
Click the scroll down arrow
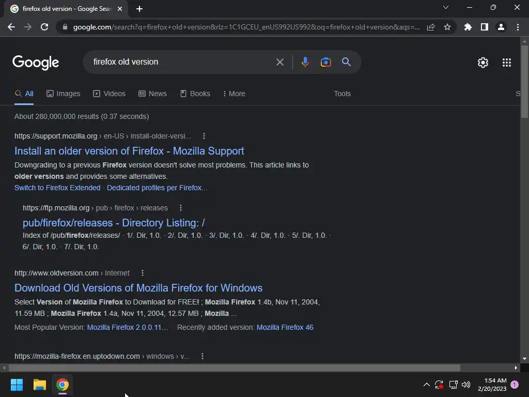tap(524, 359)
